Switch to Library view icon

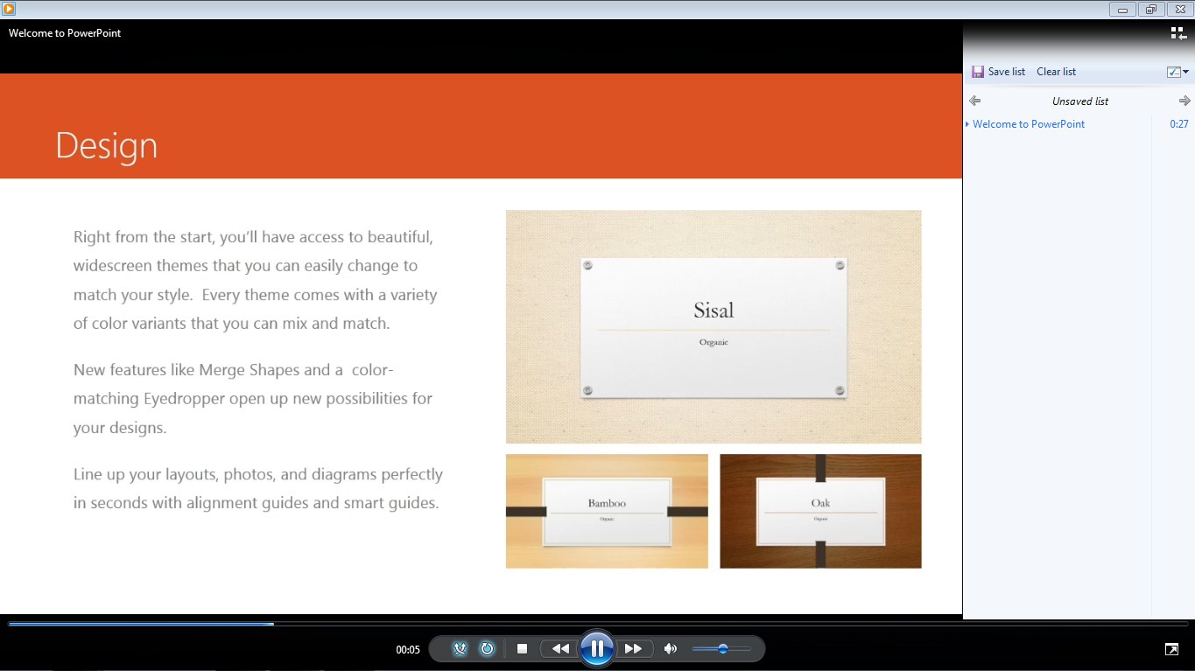point(1178,33)
